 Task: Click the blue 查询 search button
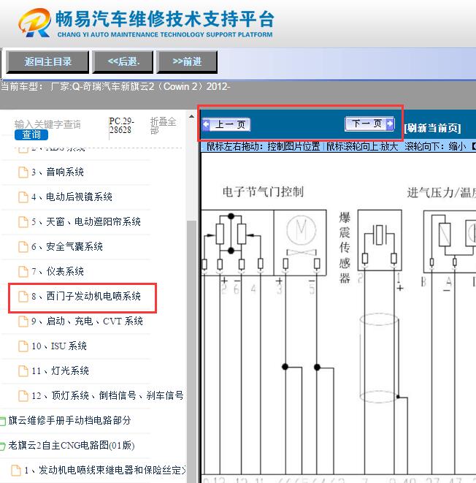(31, 134)
